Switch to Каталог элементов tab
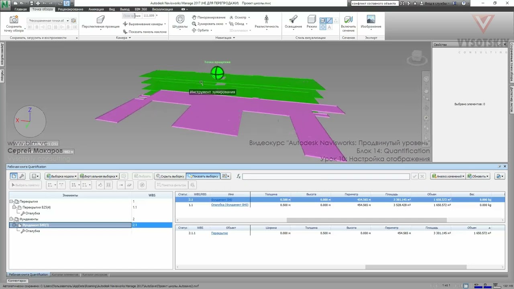The width and height of the screenshot is (514, 289). point(65,275)
